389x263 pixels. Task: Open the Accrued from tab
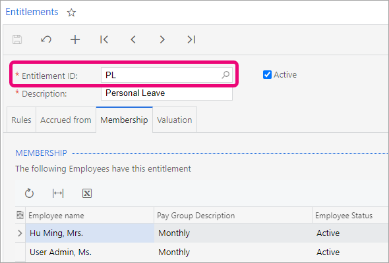pos(66,120)
